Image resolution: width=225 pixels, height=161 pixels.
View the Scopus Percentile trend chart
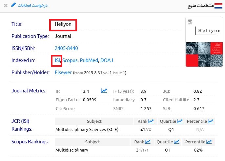[x=209, y=142]
